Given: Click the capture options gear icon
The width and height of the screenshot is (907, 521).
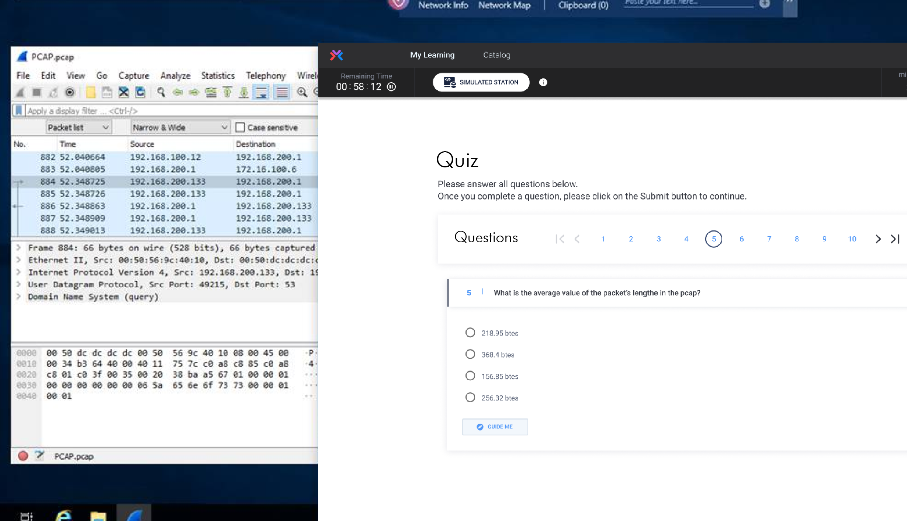Looking at the screenshot, I should tap(70, 92).
